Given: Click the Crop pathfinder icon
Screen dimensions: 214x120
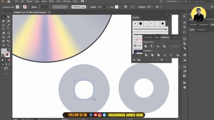Looking at the screenshot, I should tap(165, 55).
